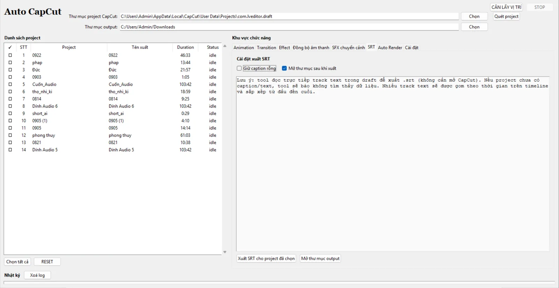Click the SRT note text area
The height and width of the screenshot is (288, 559).
(x=393, y=164)
